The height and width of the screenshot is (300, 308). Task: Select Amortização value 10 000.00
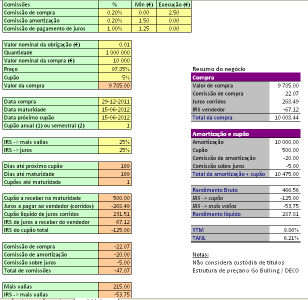click(285, 142)
